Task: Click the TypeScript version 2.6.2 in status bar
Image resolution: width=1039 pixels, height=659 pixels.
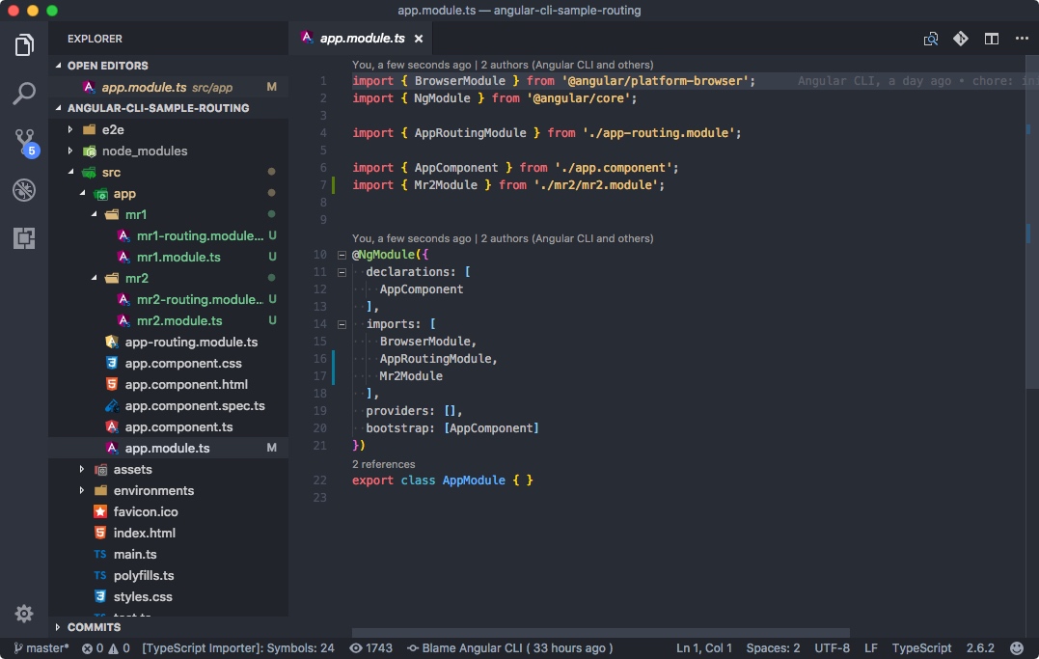Action: (x=979, y=647)
